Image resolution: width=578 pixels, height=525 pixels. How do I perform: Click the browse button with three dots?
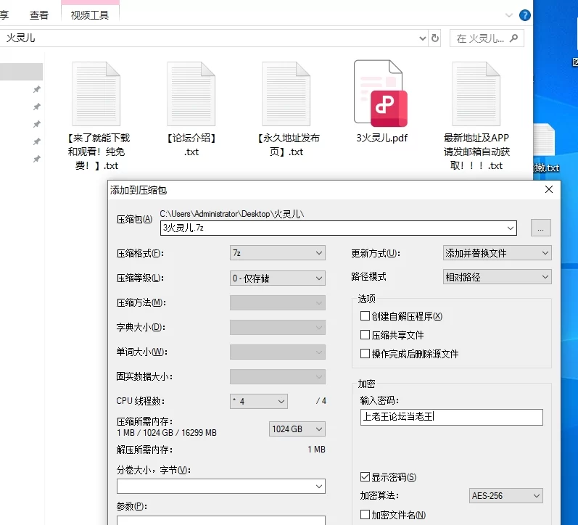(x=540, y=228)
